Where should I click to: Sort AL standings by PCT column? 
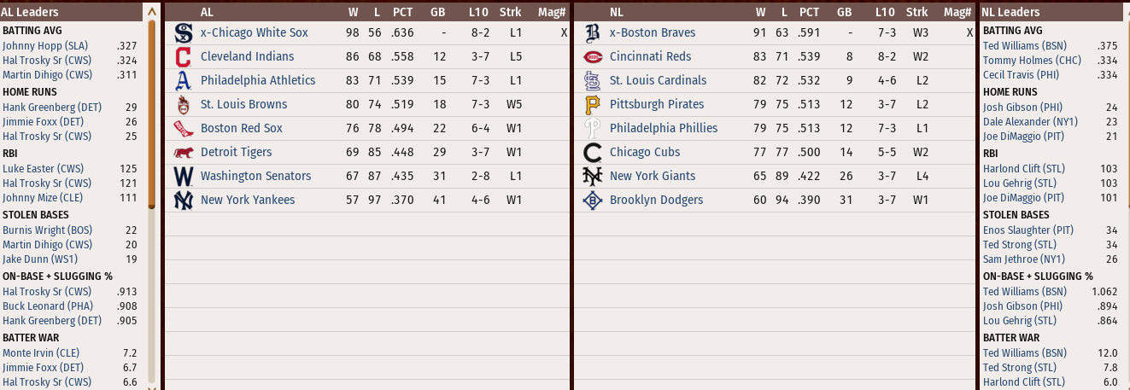point(402,12)
